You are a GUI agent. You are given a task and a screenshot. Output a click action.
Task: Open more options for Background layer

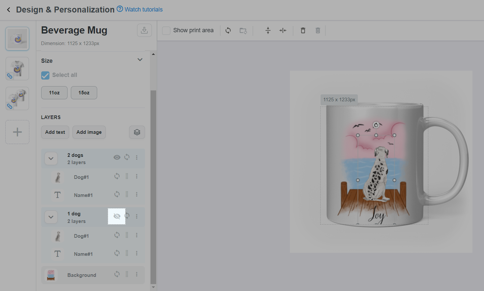click(x=137, y=274)
